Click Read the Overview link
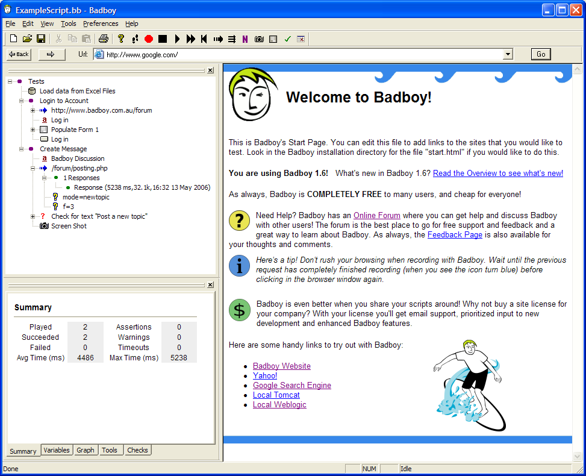586x476 pixels. click(x=498, y=173)
